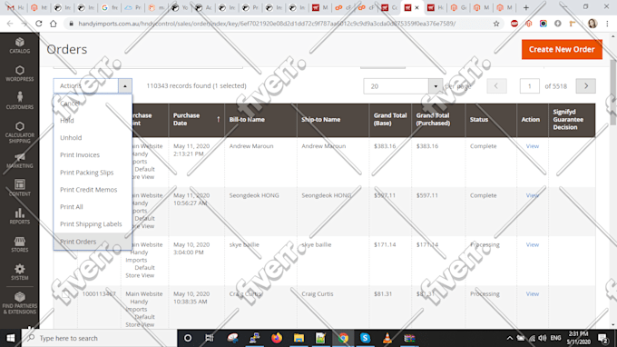
Task: Open the Chrome profile avatar
Action: [x=593, y=24]
